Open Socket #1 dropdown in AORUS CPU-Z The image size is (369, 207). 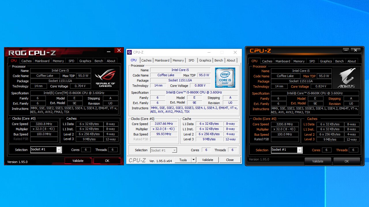coord(300,150)
